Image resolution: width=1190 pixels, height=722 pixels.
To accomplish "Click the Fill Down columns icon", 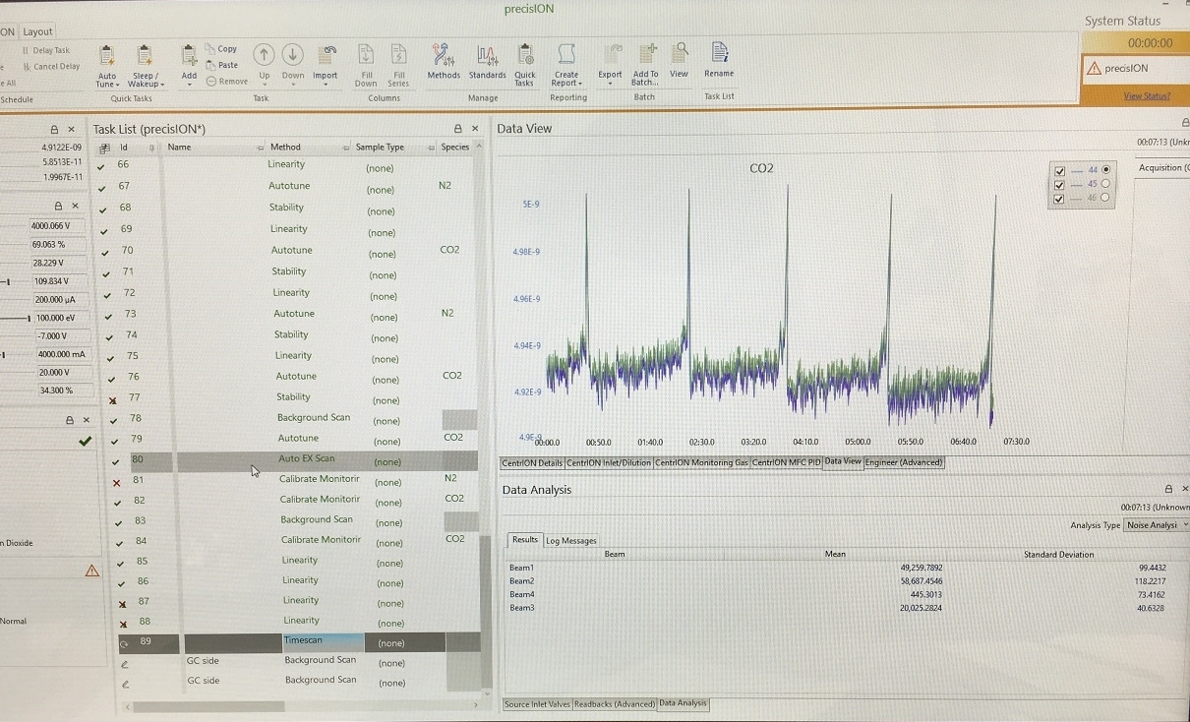I will tap(366, 59).
